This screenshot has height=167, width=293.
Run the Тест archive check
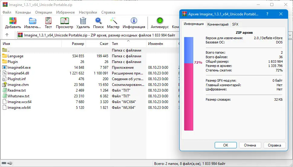tap(48, 21)
